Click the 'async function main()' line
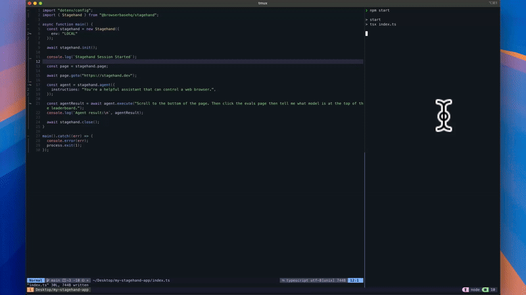The image size is (526, 295). [x=68, y=24]
